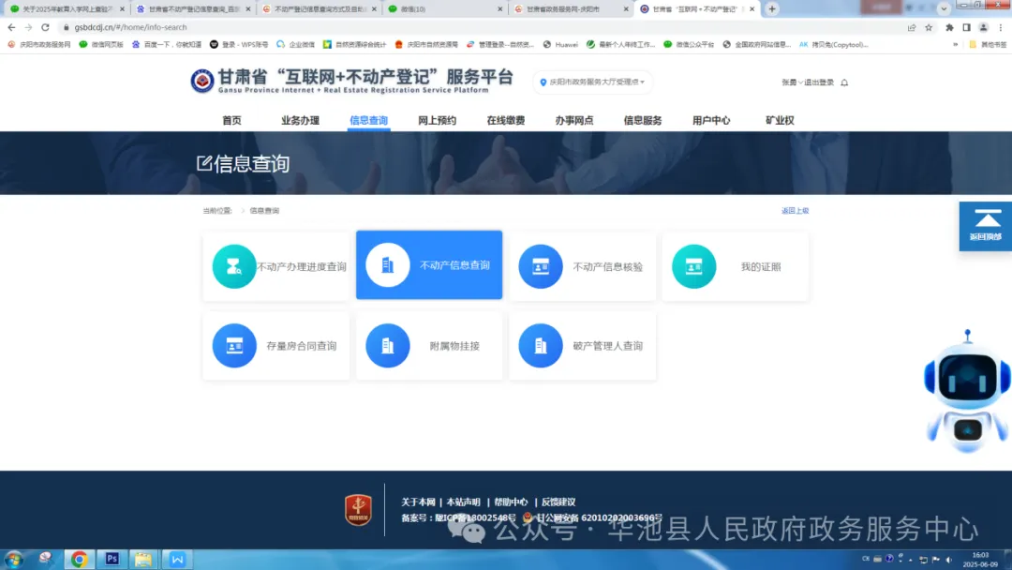Click the 返回顶部 back-to-top icon

(985, 225)
